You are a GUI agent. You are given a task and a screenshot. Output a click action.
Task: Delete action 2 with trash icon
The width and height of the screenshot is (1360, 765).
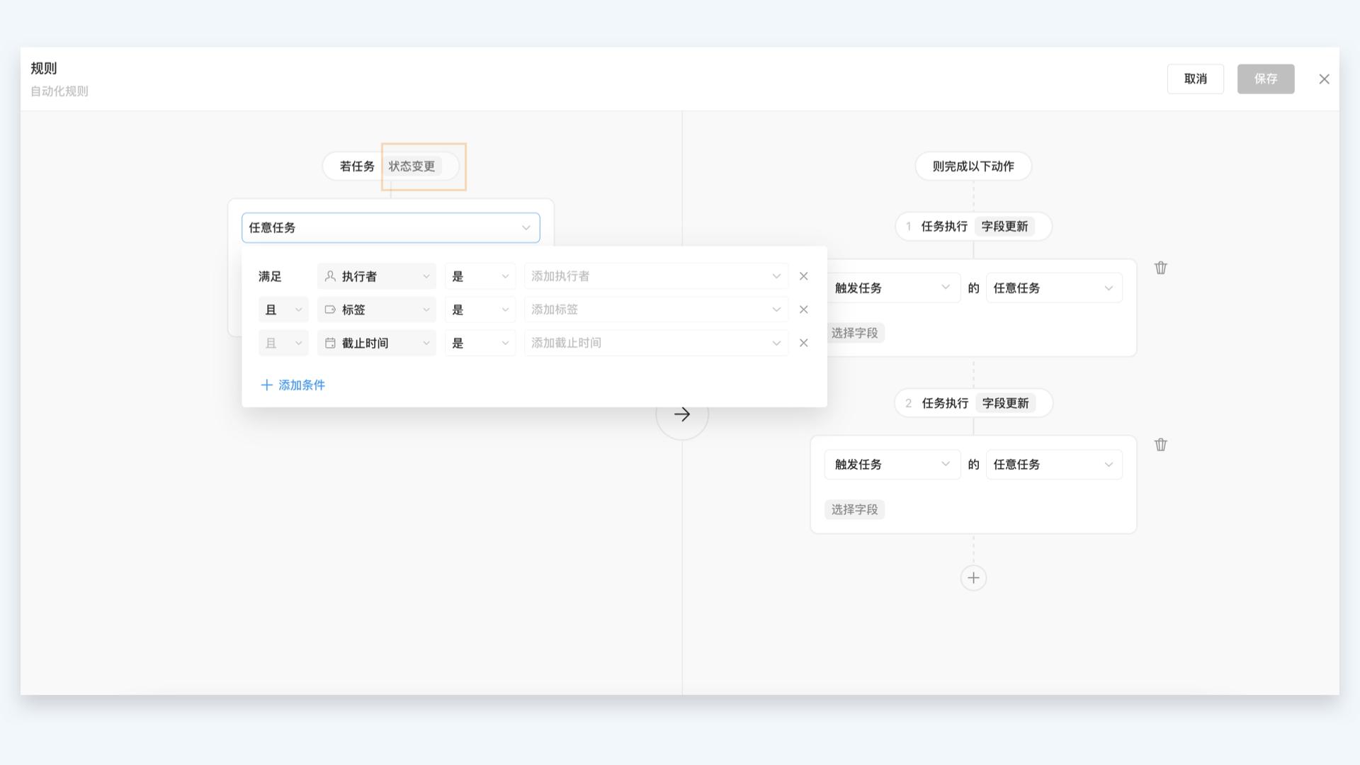[x=1160, y=445]
